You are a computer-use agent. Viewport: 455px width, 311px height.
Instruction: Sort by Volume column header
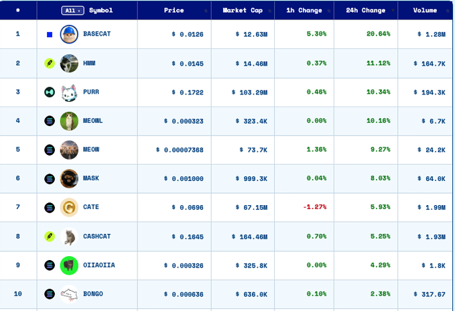pyautogui.click(x=425, y=11)
